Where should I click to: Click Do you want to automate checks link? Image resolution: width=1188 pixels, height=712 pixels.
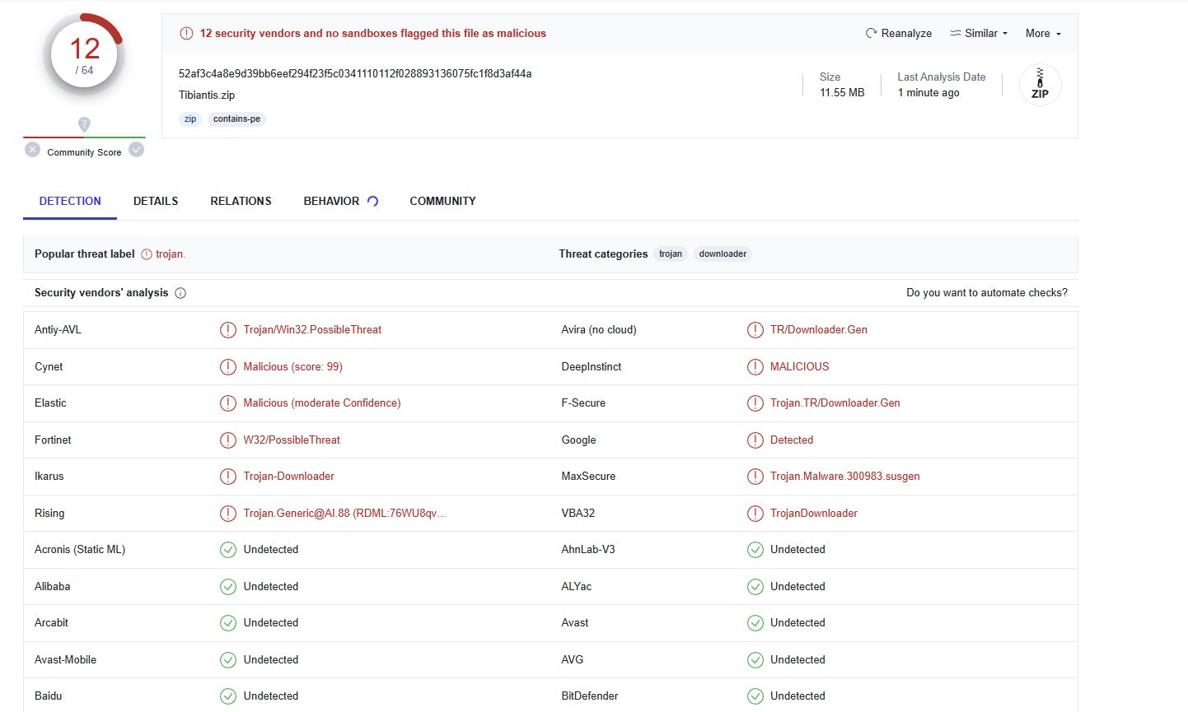987,292
